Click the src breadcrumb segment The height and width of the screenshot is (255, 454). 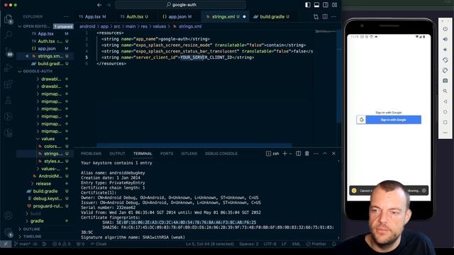click(117, 26)
